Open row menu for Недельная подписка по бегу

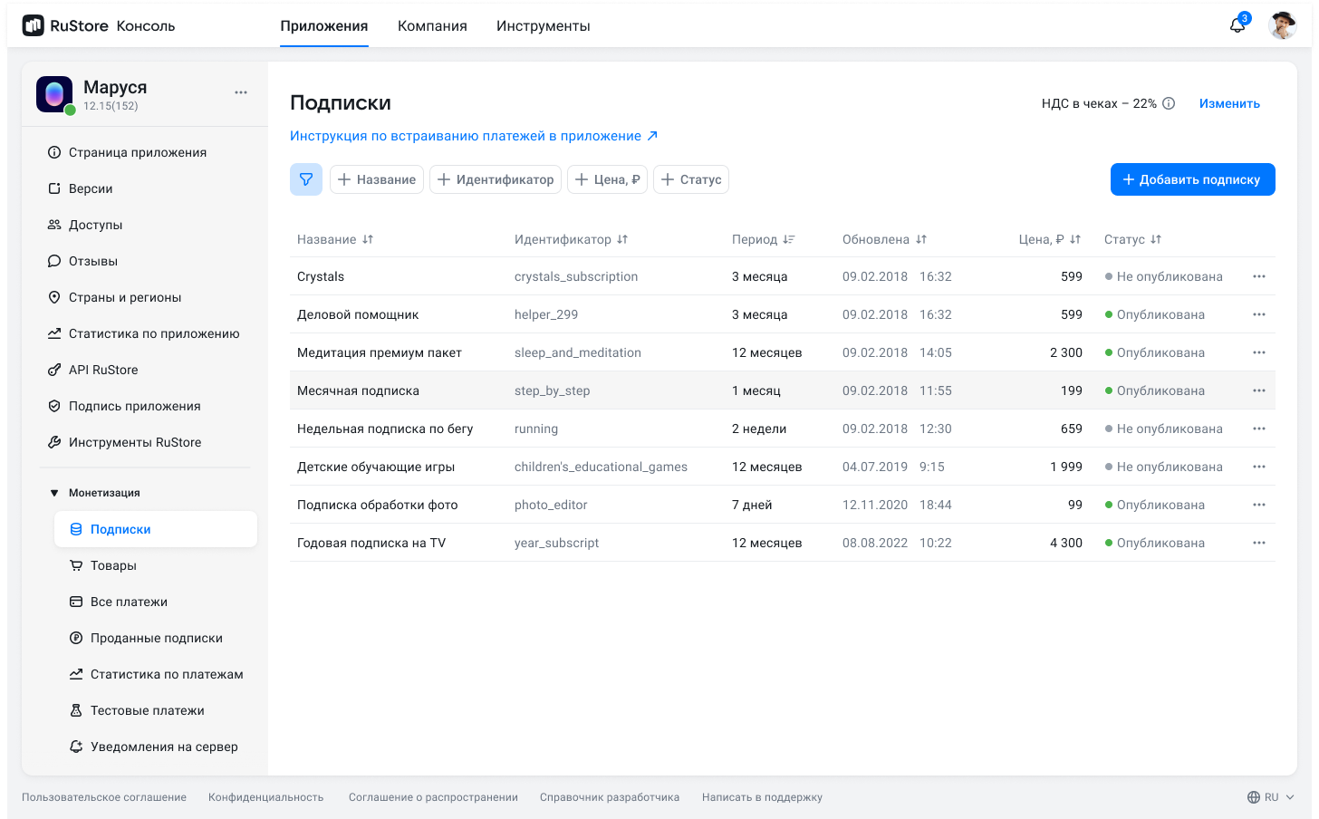point(1259,429)
